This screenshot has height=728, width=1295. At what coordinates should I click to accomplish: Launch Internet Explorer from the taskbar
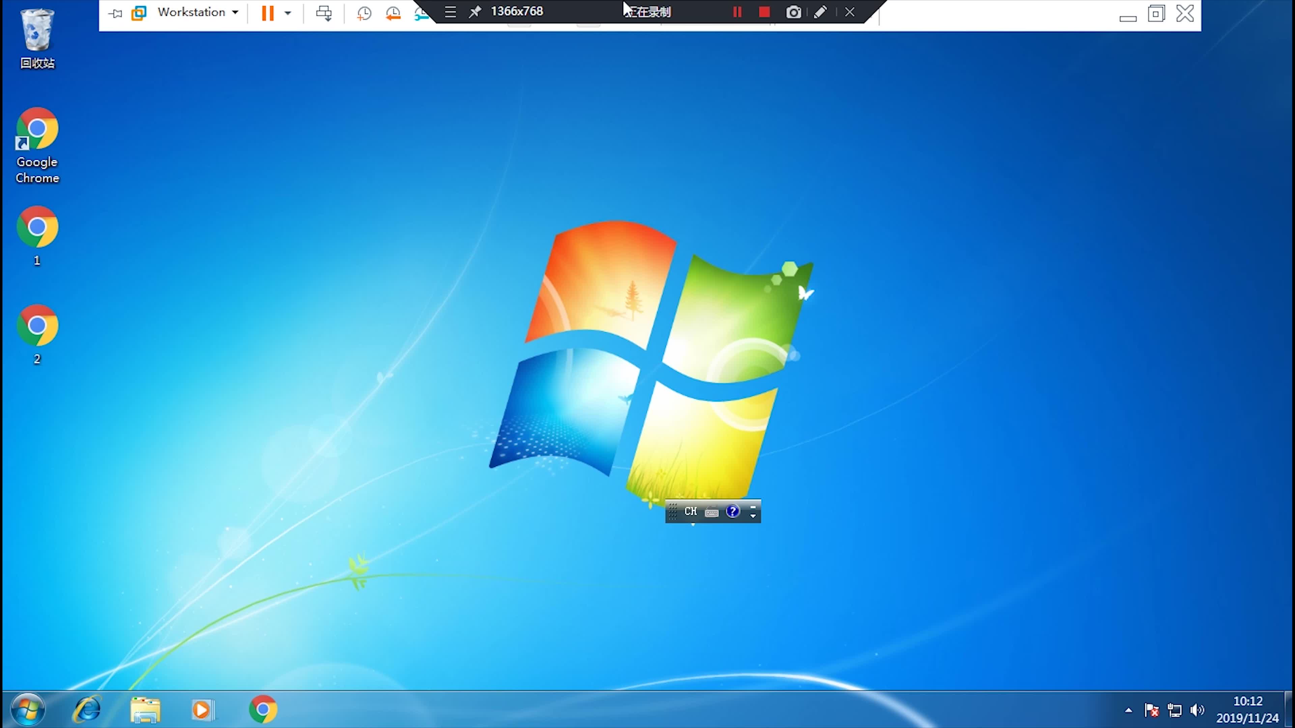[87, 709]
